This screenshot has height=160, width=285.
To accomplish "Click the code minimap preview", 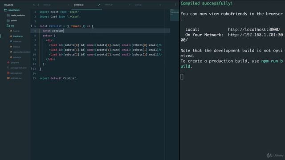I will click(174, 15).
